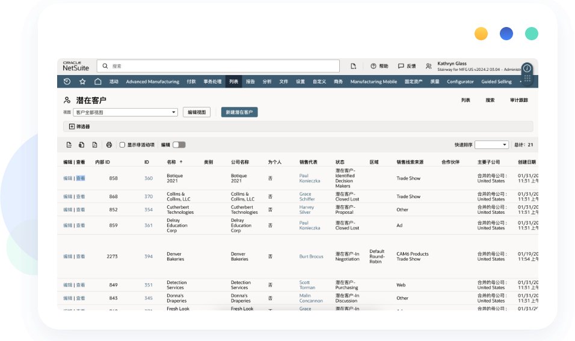Click the change roles people icon

coord(428,66)
